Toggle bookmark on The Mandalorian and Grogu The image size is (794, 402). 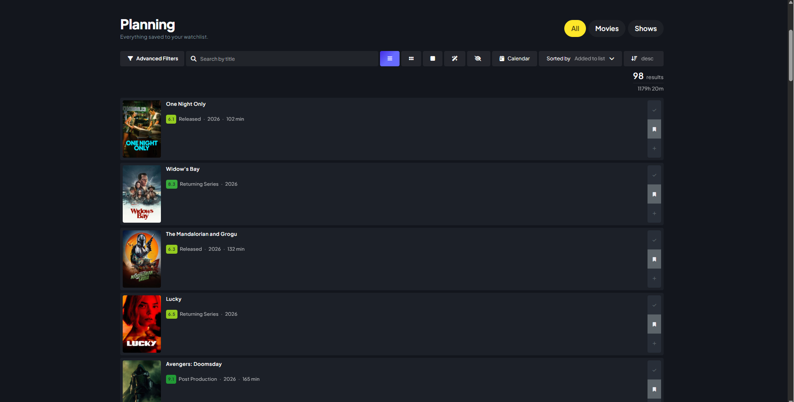pyautogui.click(x=654, y=259)
